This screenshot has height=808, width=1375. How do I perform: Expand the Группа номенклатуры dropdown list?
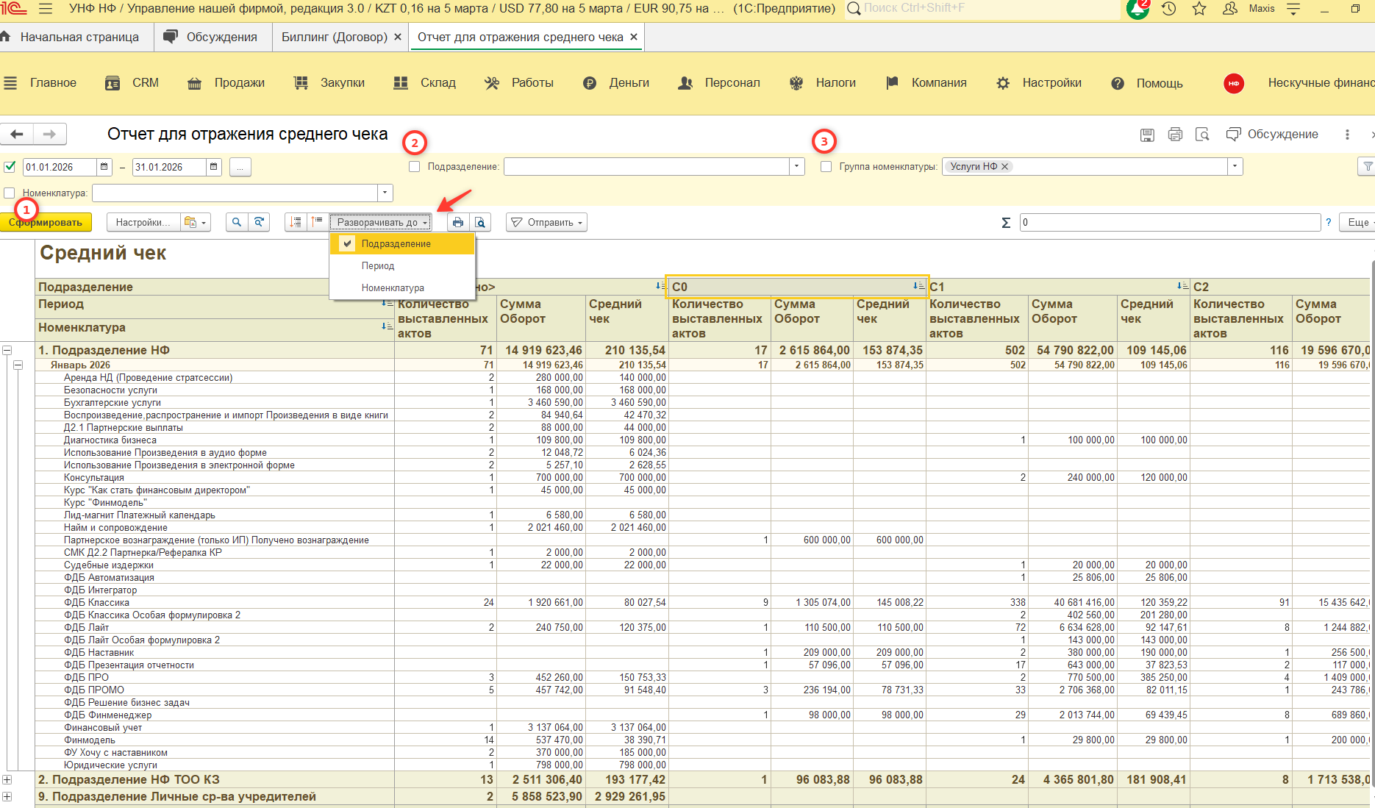pos(1235,167)
